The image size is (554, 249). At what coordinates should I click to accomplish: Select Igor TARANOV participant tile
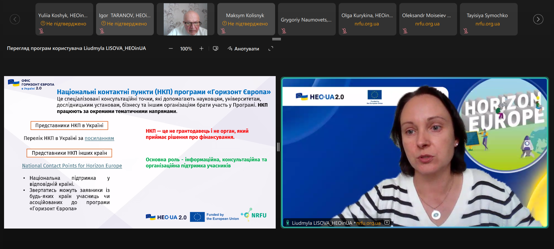125,19
